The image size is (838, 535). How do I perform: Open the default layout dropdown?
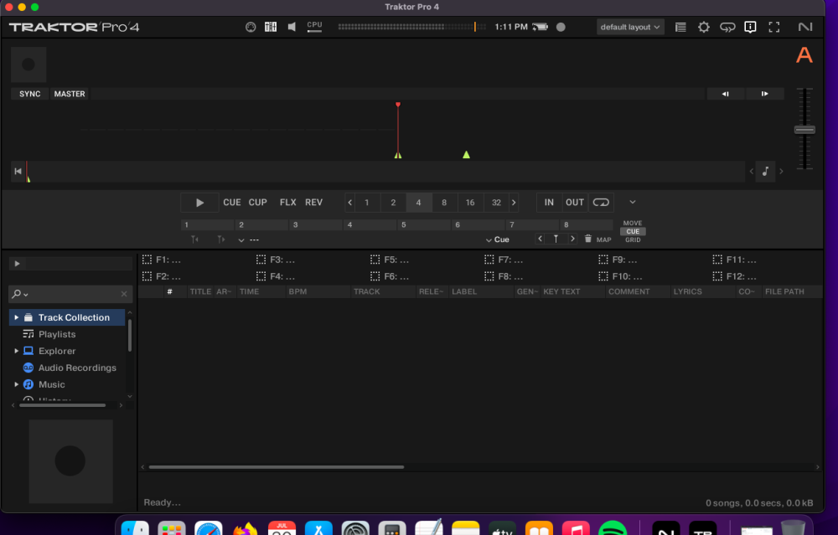(630, 27)
